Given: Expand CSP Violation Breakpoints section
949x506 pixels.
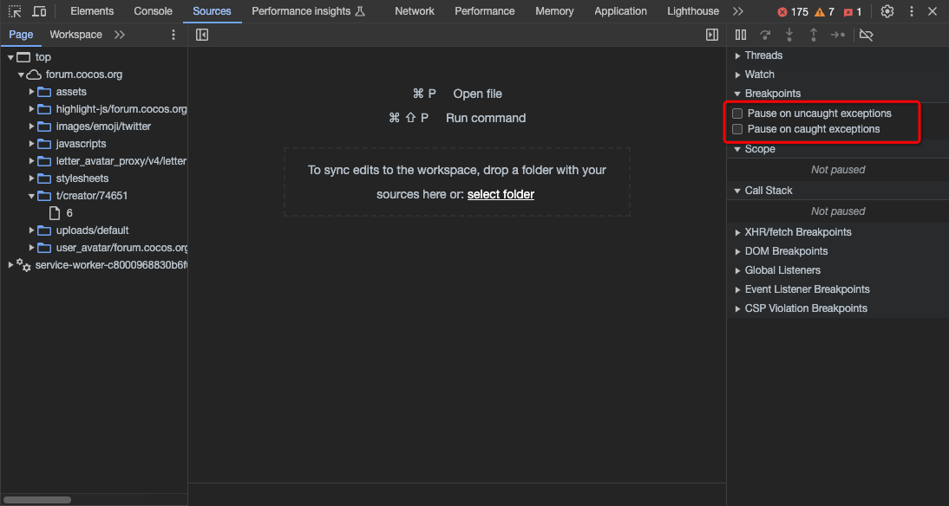Looking at the screenshot, I should (738, 308).
